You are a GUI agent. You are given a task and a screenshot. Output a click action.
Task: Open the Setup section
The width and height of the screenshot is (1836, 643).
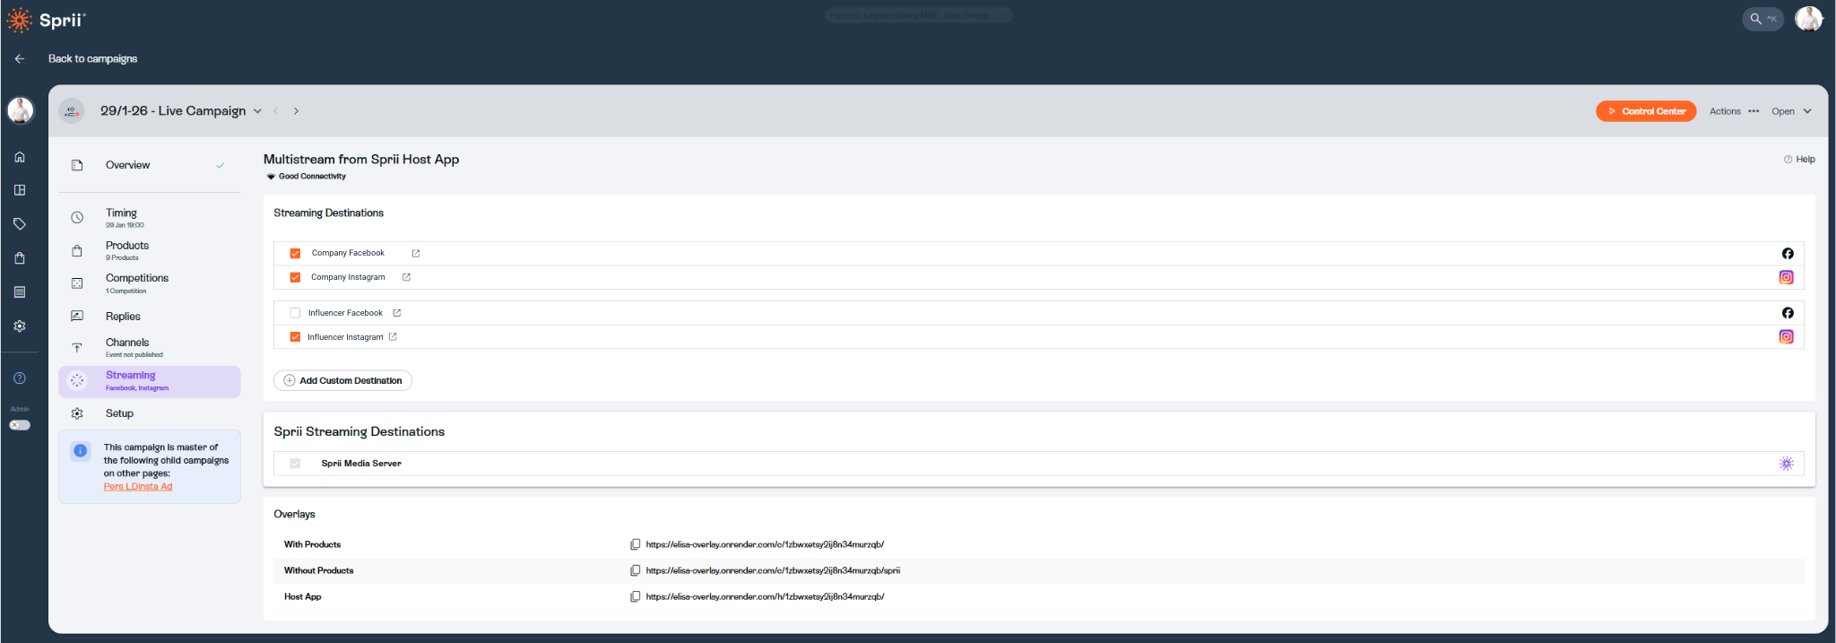149,413
